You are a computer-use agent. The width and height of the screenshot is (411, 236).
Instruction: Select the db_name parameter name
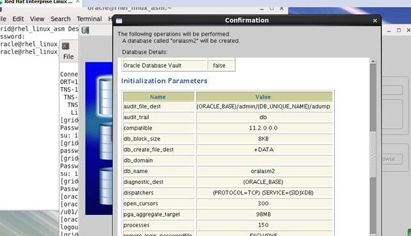pyautogui.click(x=135, y=171)
